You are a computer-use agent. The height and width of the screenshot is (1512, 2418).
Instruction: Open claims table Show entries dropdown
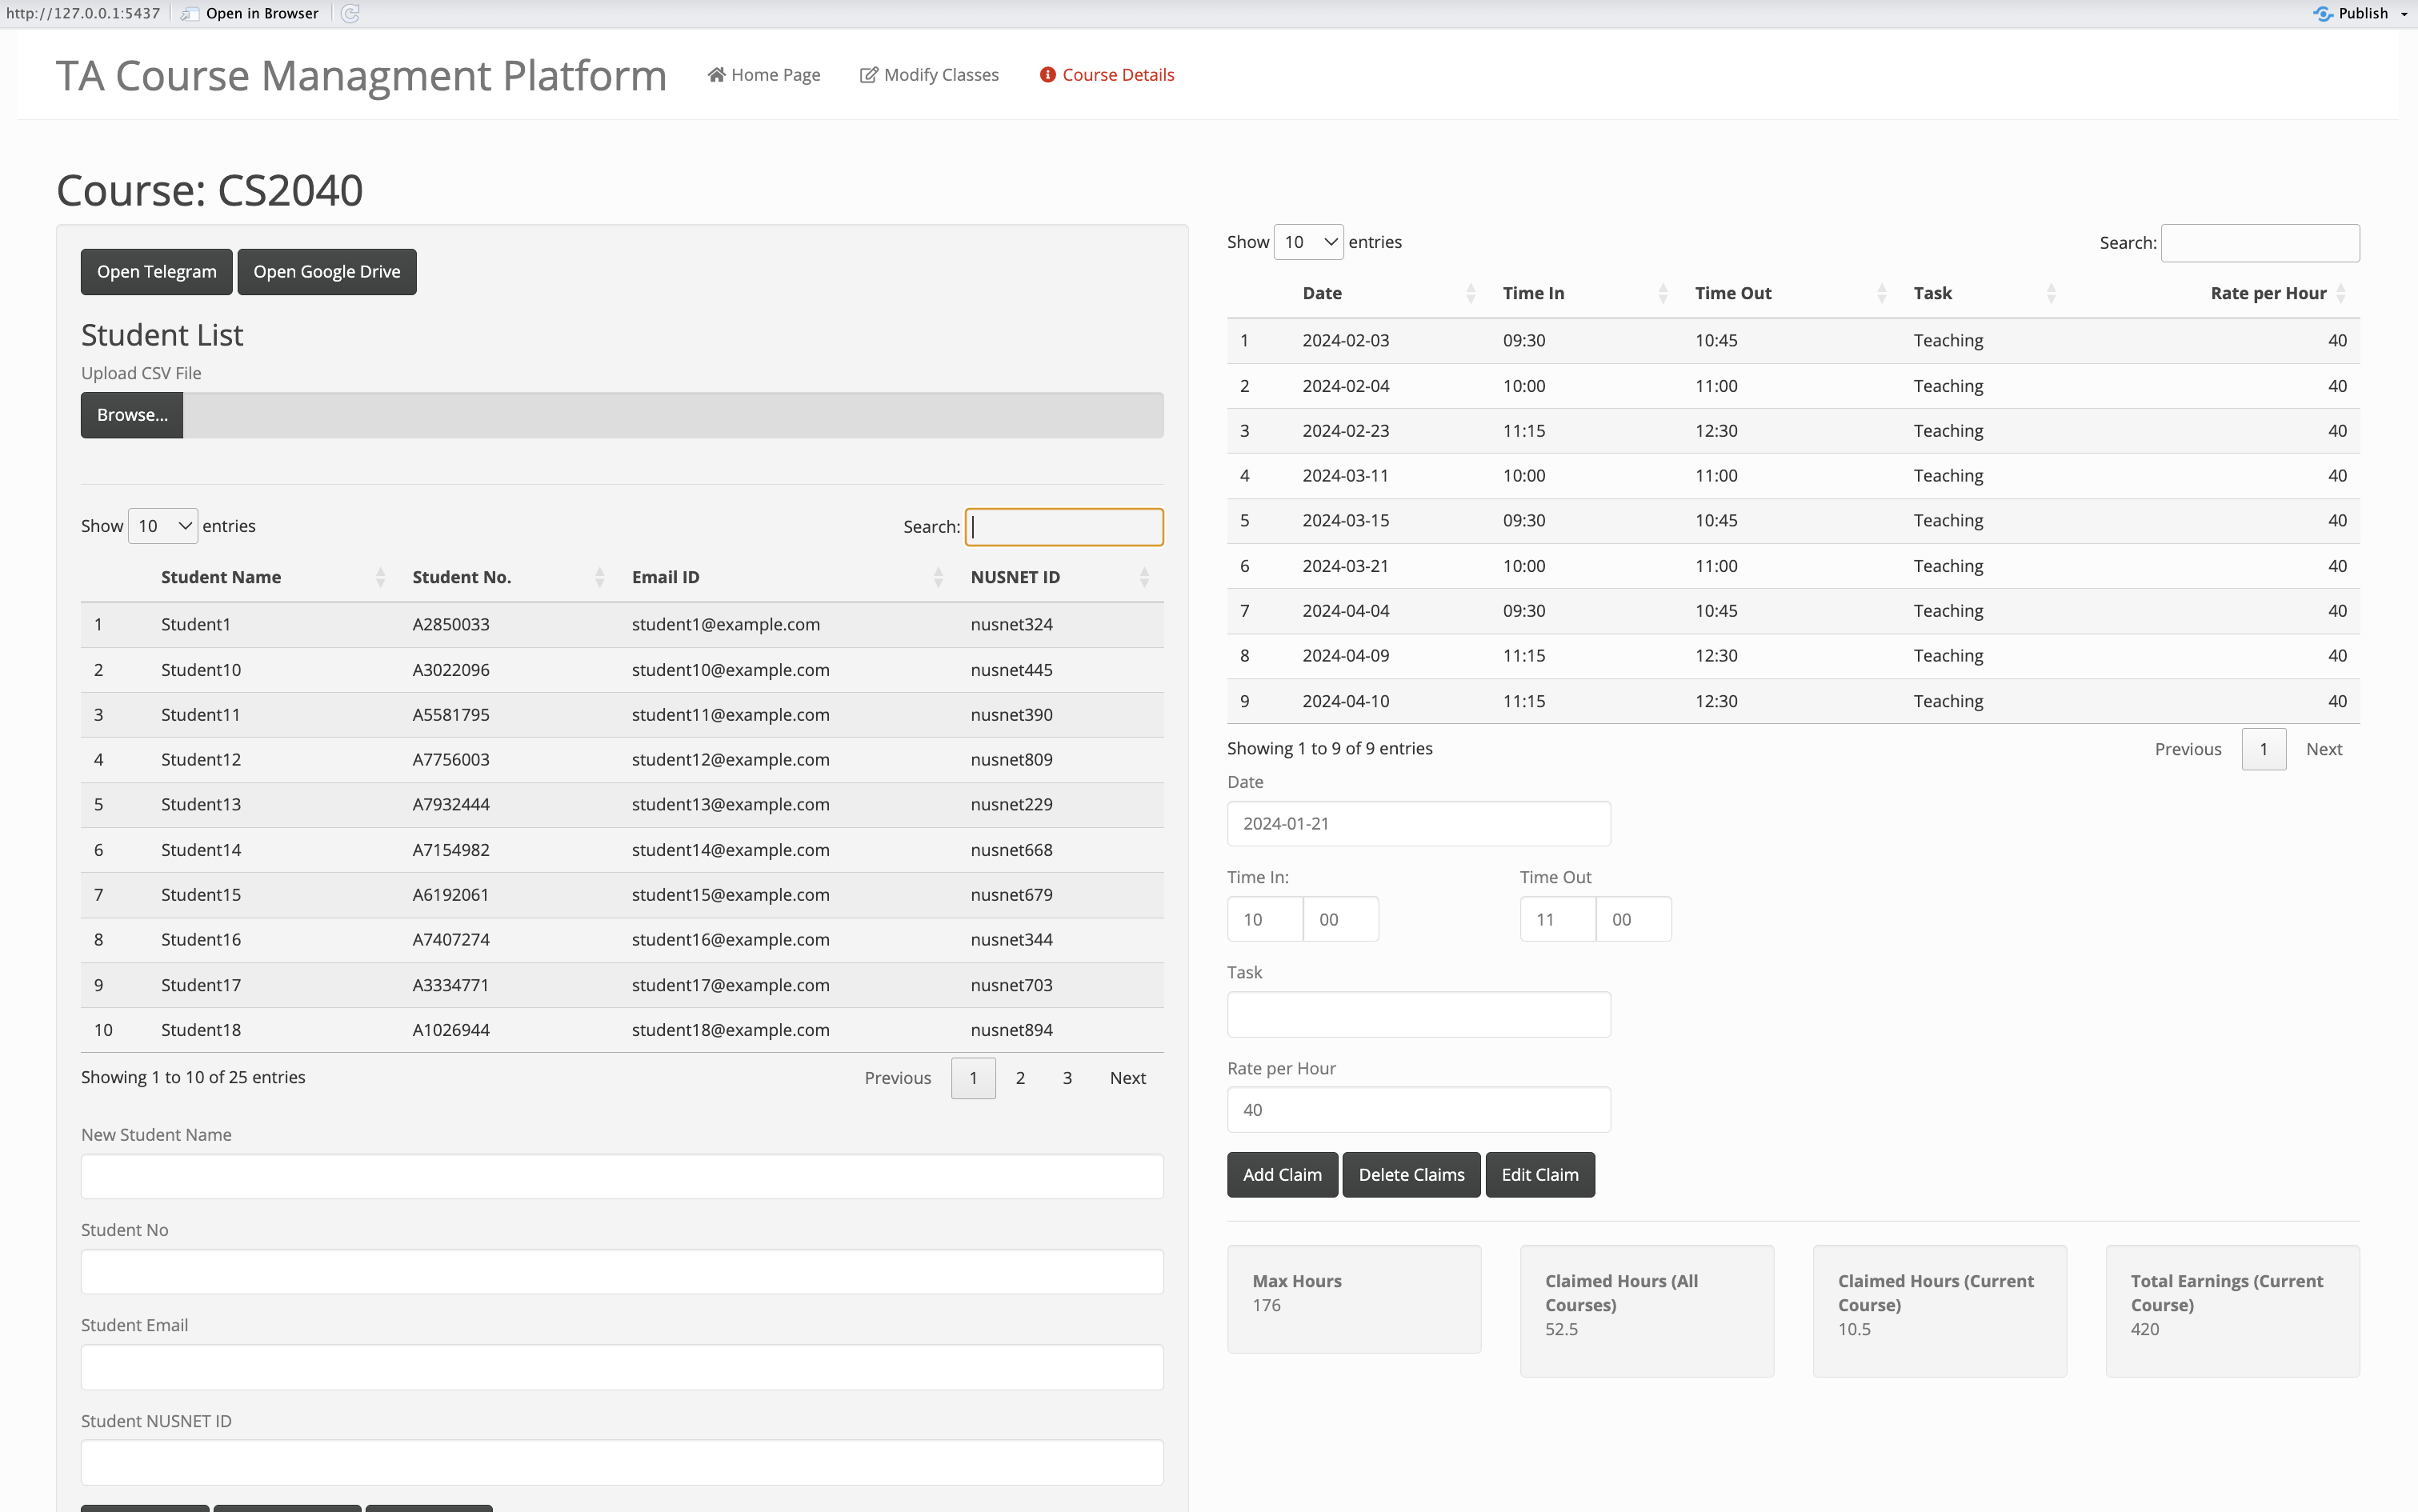pos(1308,242)
